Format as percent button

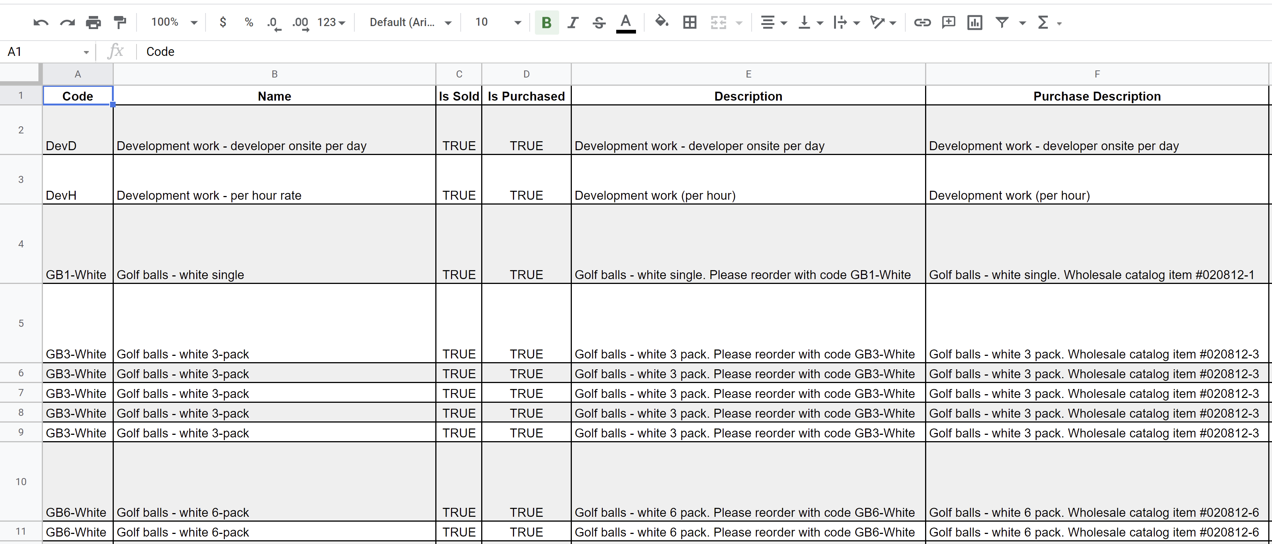[x=248, y=22]
